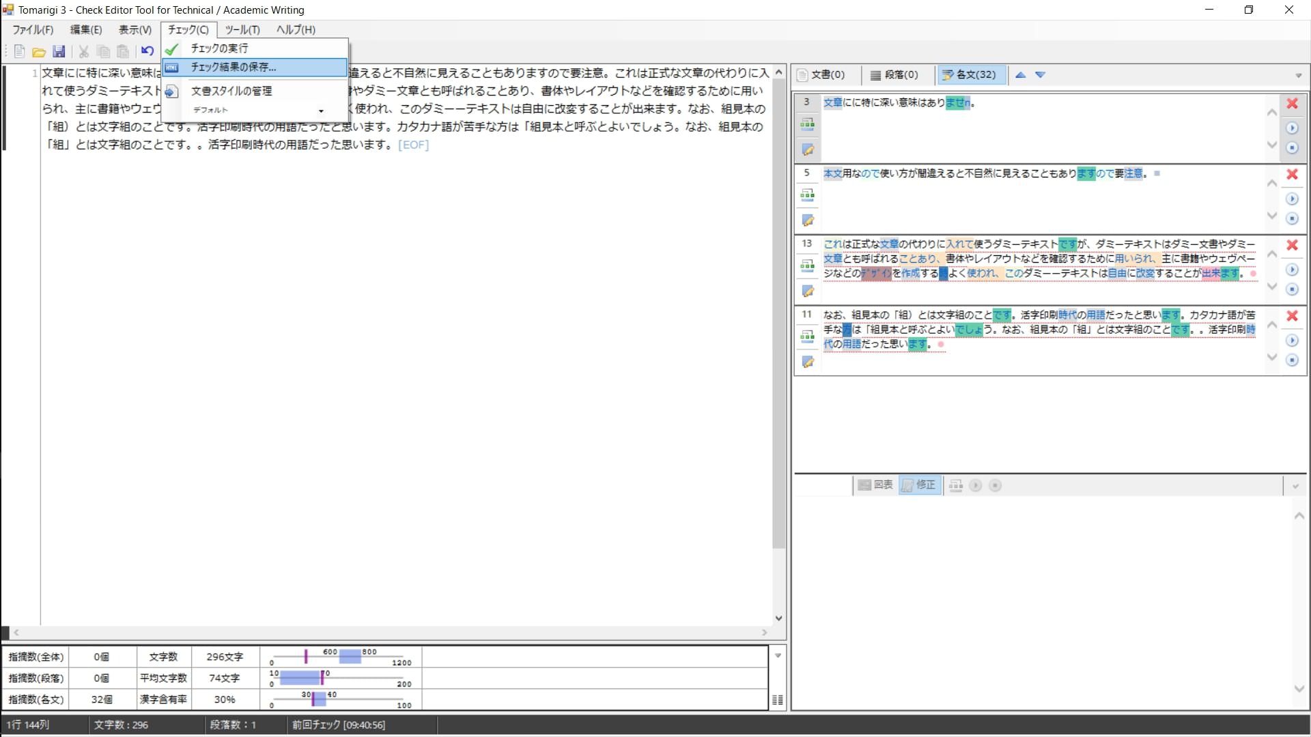This screenshot has height=737, width=1311.
Task: Click the morphological analysis icon for sentence 5
Action: (808, 194)
